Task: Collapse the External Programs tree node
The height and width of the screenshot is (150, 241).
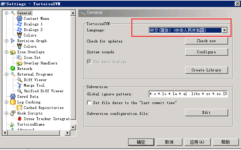Action: click(7, 74)
